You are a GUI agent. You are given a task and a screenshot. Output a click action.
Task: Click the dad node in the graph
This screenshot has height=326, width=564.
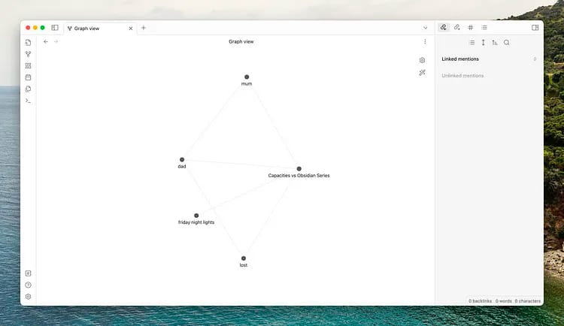(182, 159)
